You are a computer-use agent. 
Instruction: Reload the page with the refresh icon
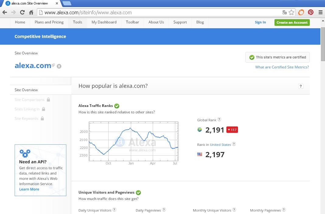(x=23, y=12)
